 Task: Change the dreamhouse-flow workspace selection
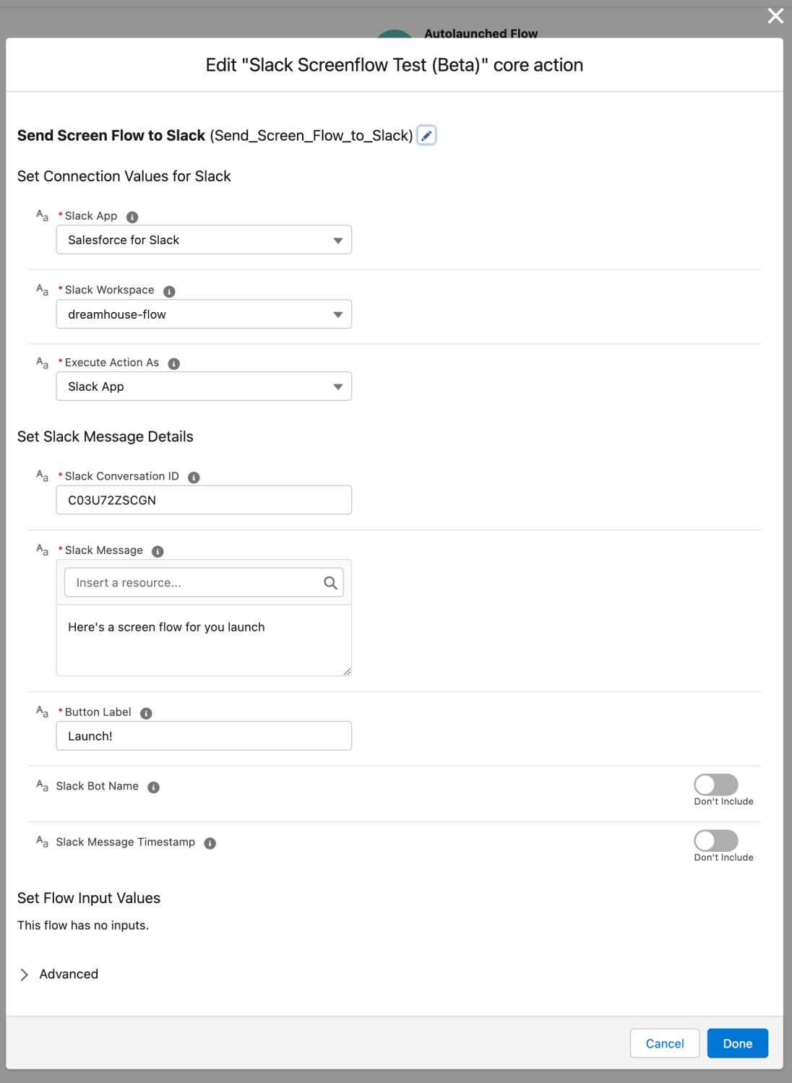point(203,314)
